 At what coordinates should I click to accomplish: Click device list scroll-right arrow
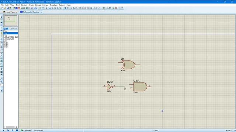(17, 127)
